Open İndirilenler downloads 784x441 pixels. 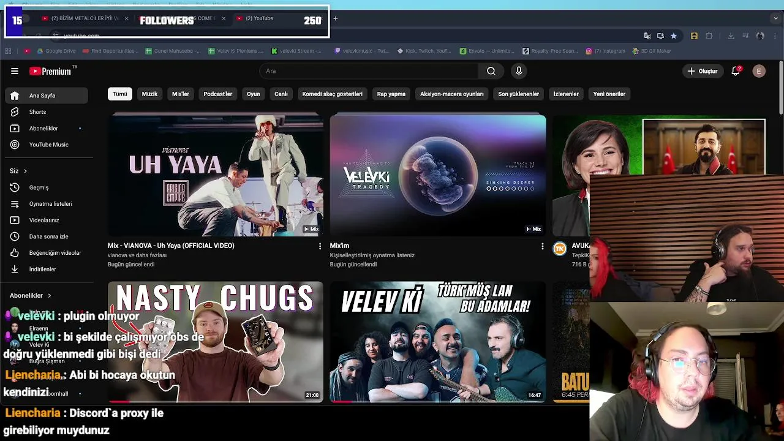click(47, 269)
